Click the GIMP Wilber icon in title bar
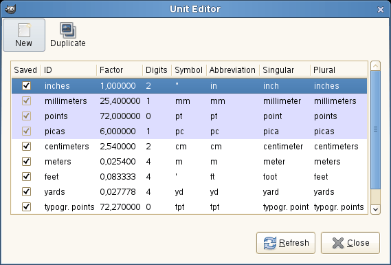 pos(10,9)
